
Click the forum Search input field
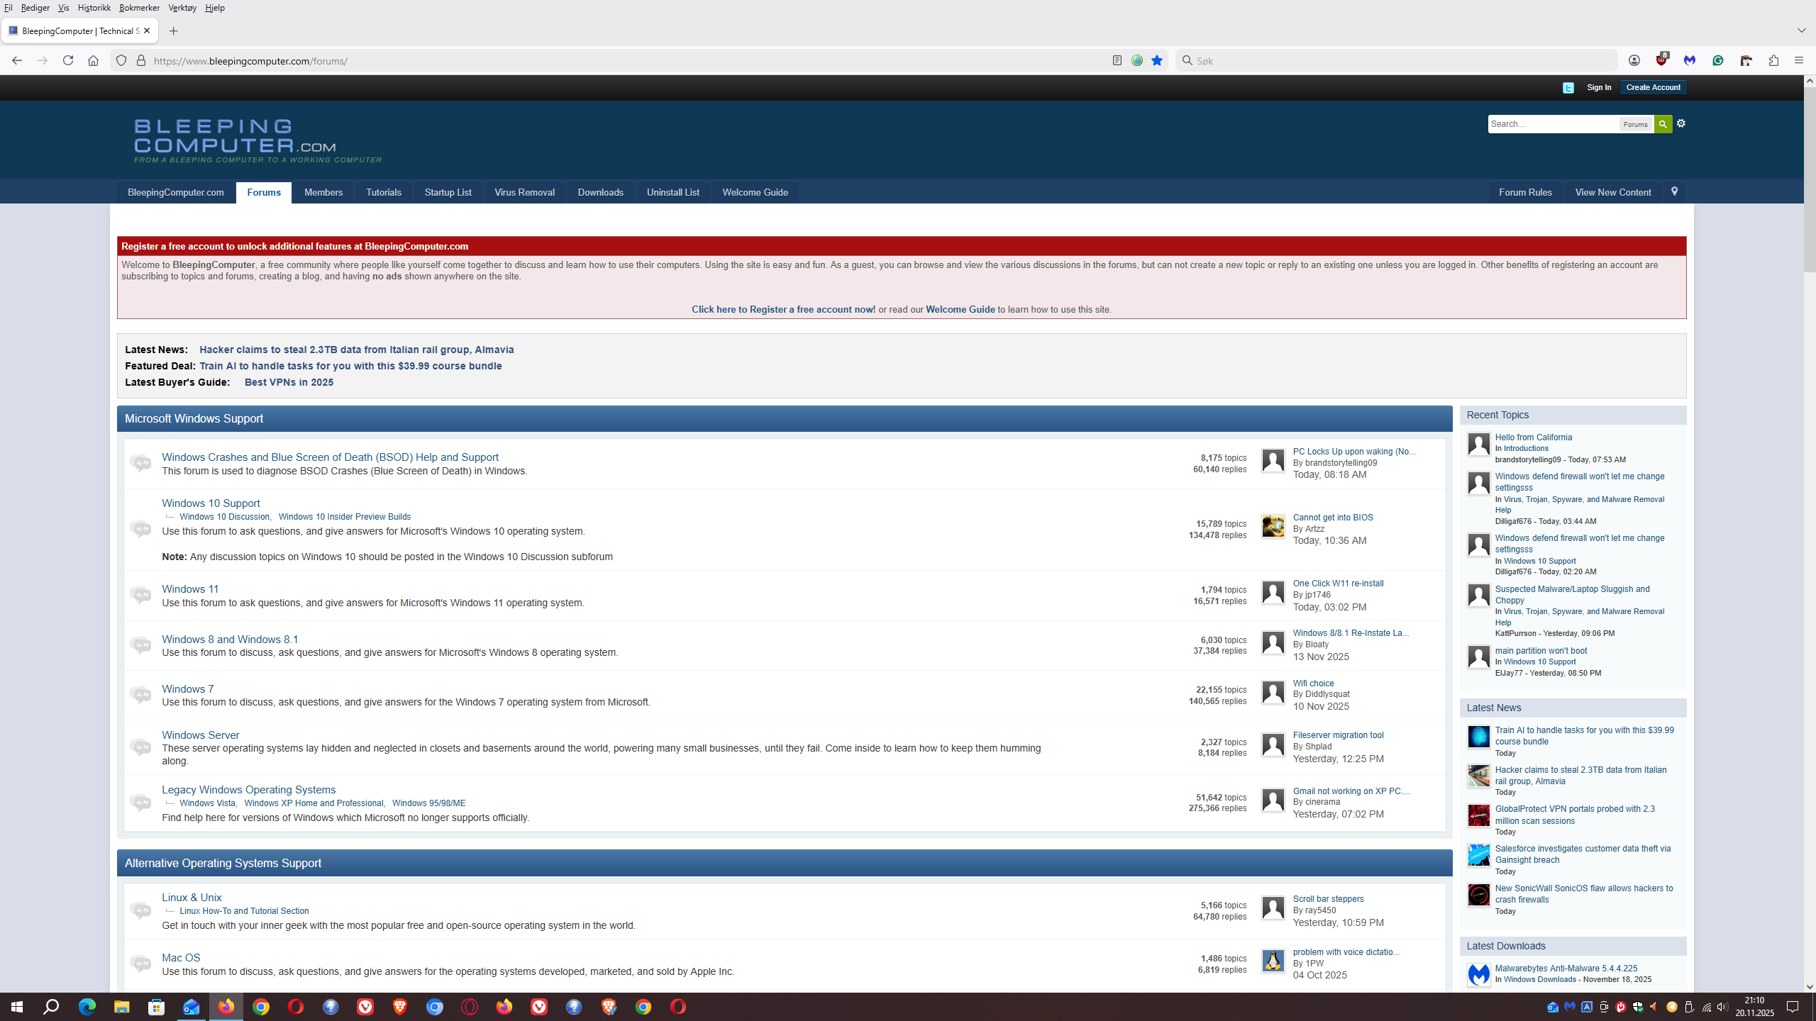[1553, 124]
